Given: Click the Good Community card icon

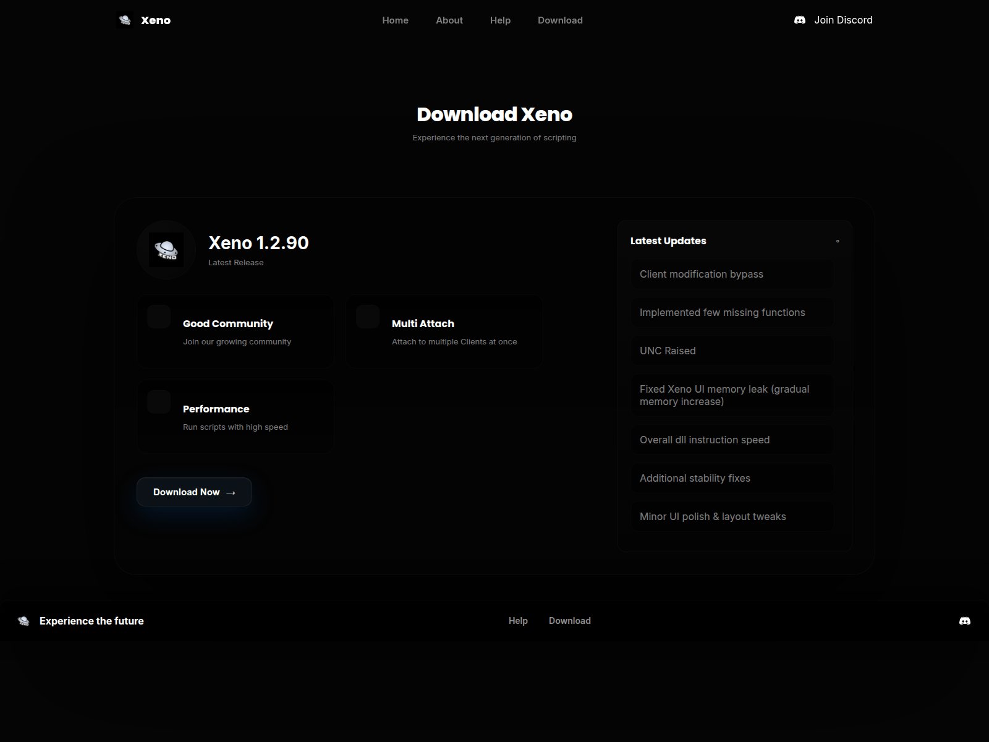Looking at the screenshot, I should [x=159, y=317].
